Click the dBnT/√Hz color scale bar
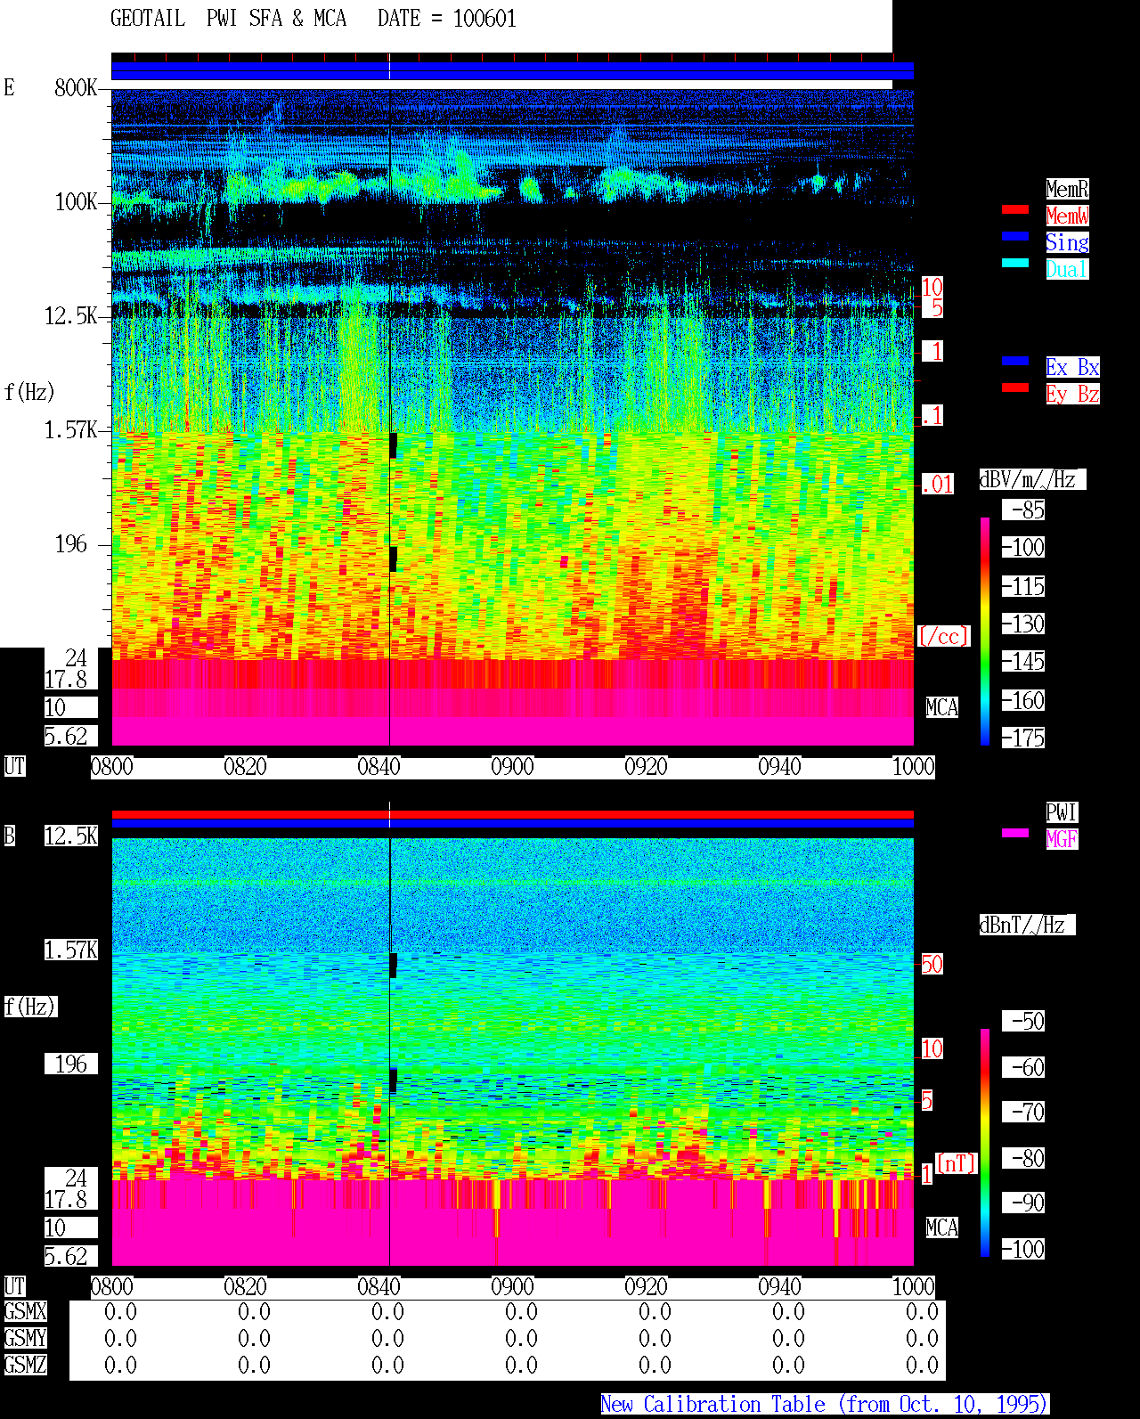 tap(985, 1143)
